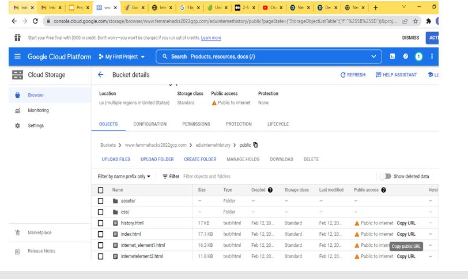Copy URL for history.html
The image size is (468, 279).
(x=406, y=223)
